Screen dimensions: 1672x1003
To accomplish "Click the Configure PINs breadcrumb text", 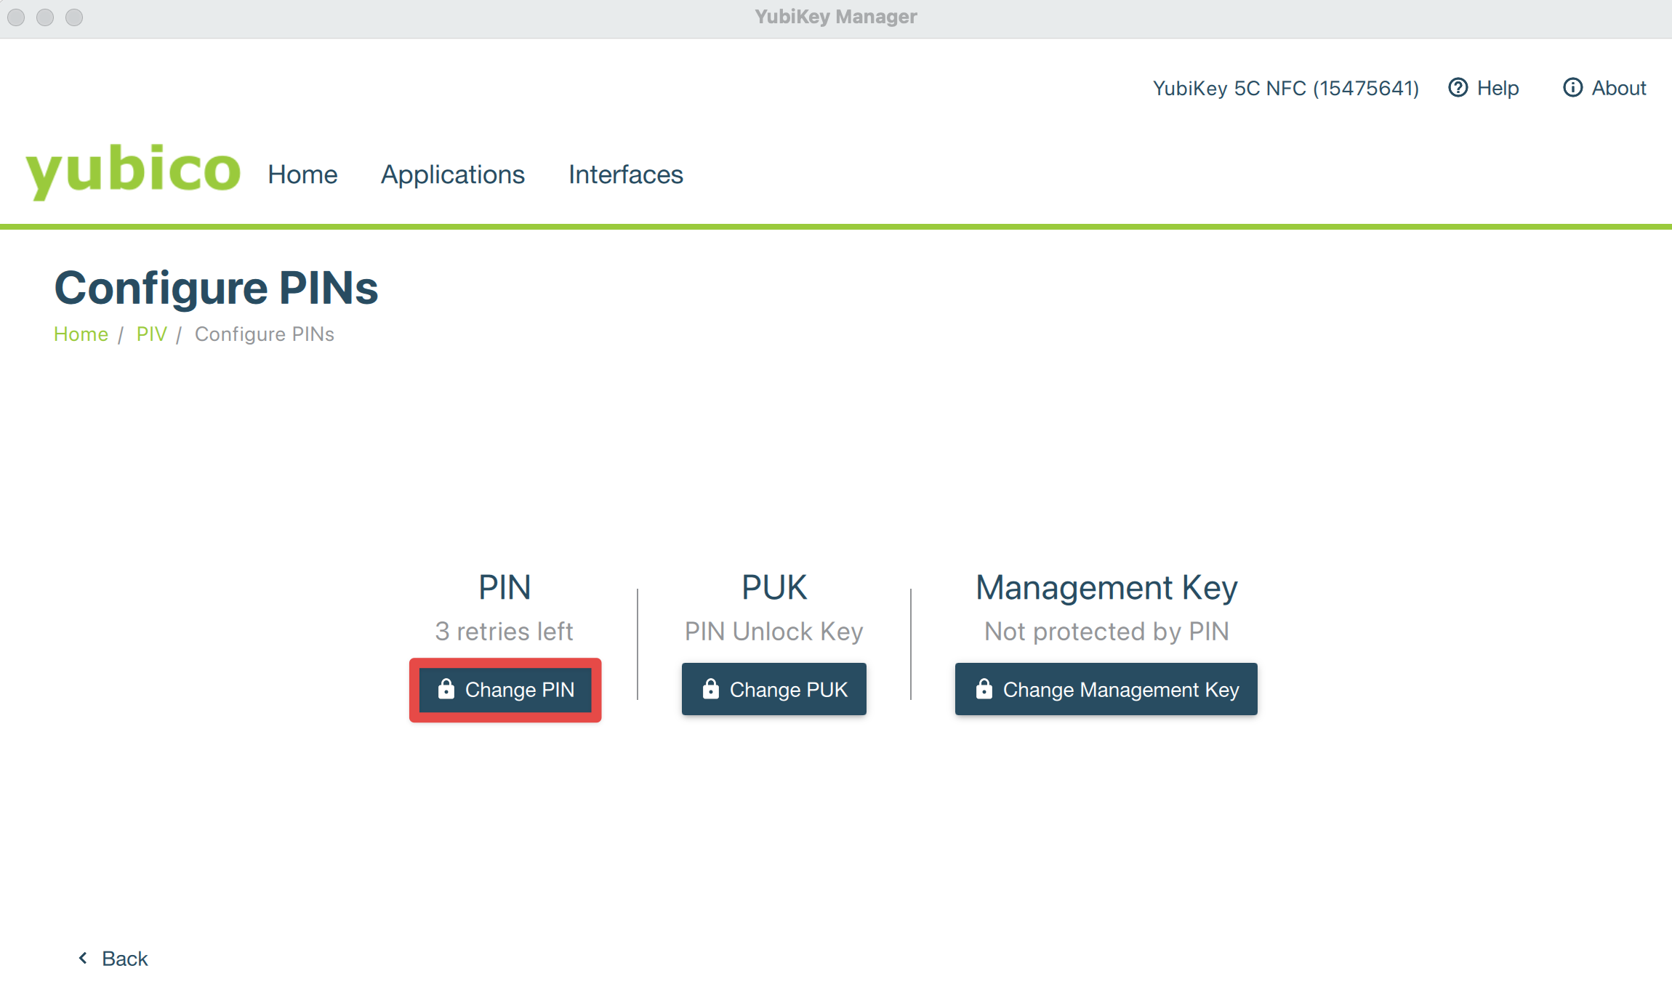I will point(265,334).
